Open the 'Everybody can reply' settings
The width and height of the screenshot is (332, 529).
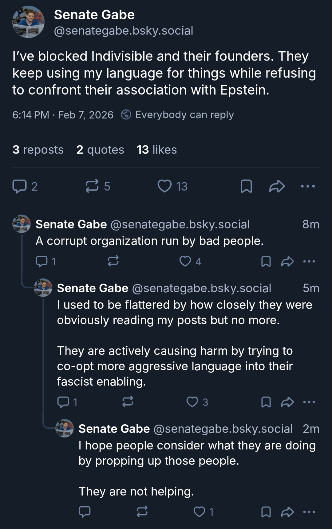pyautogui.click(x=178, y=115)
